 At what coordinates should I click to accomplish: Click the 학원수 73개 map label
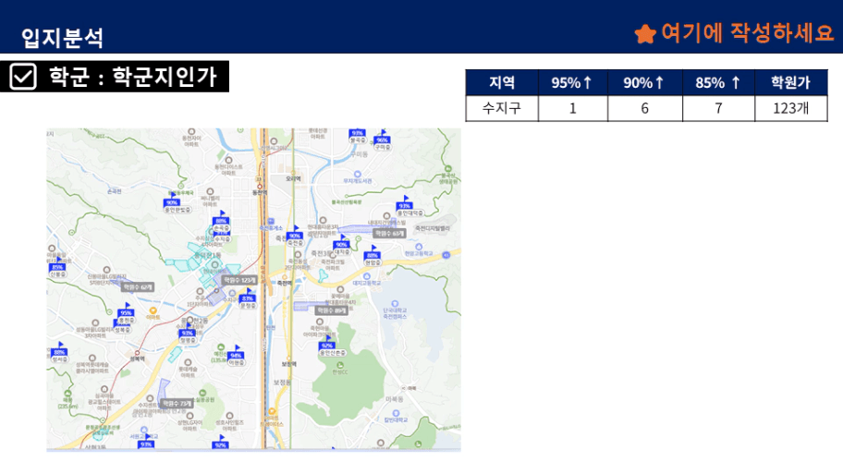pos(177,403)
